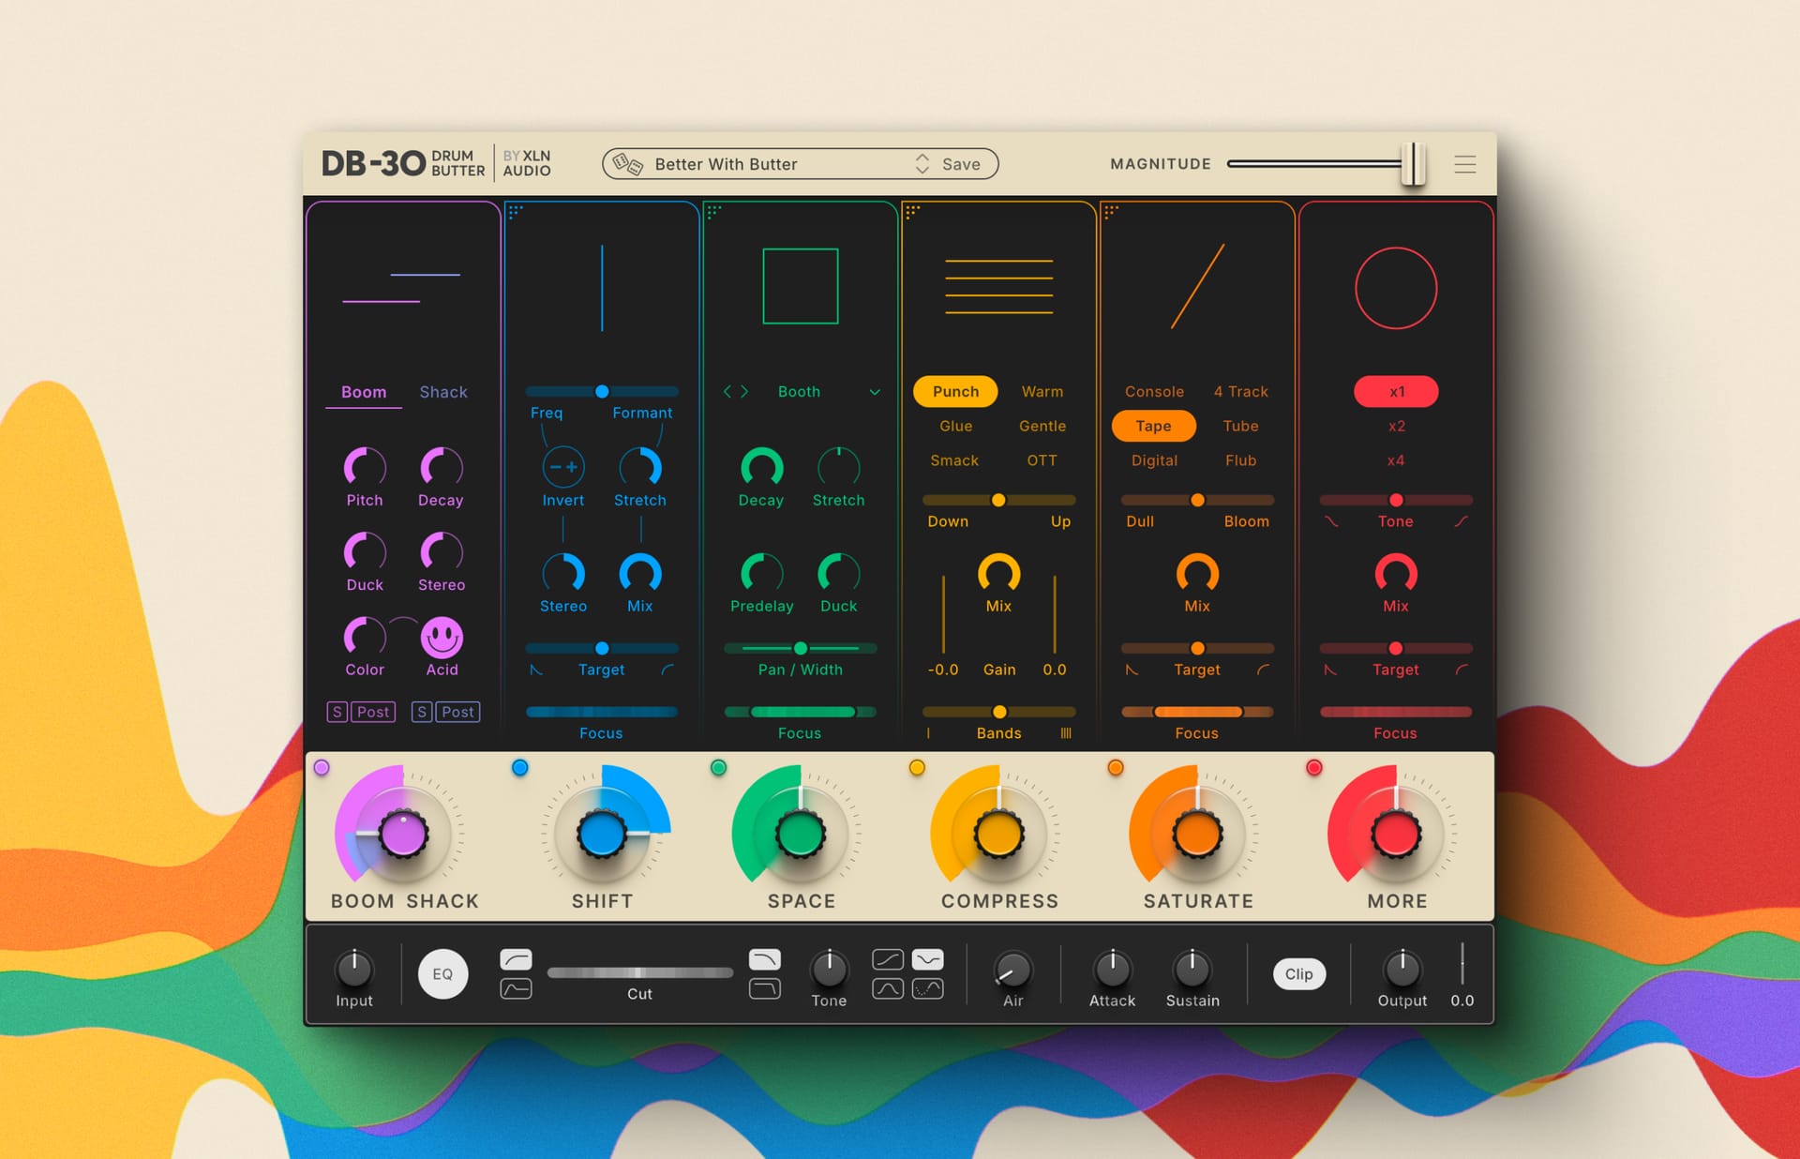Screen dimensions: 1800x1159
Task: Toggle the More red power dot
Action: coord(1314,767)
